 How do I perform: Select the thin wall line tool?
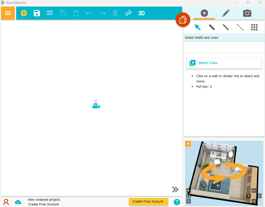[x=226, y=27]
